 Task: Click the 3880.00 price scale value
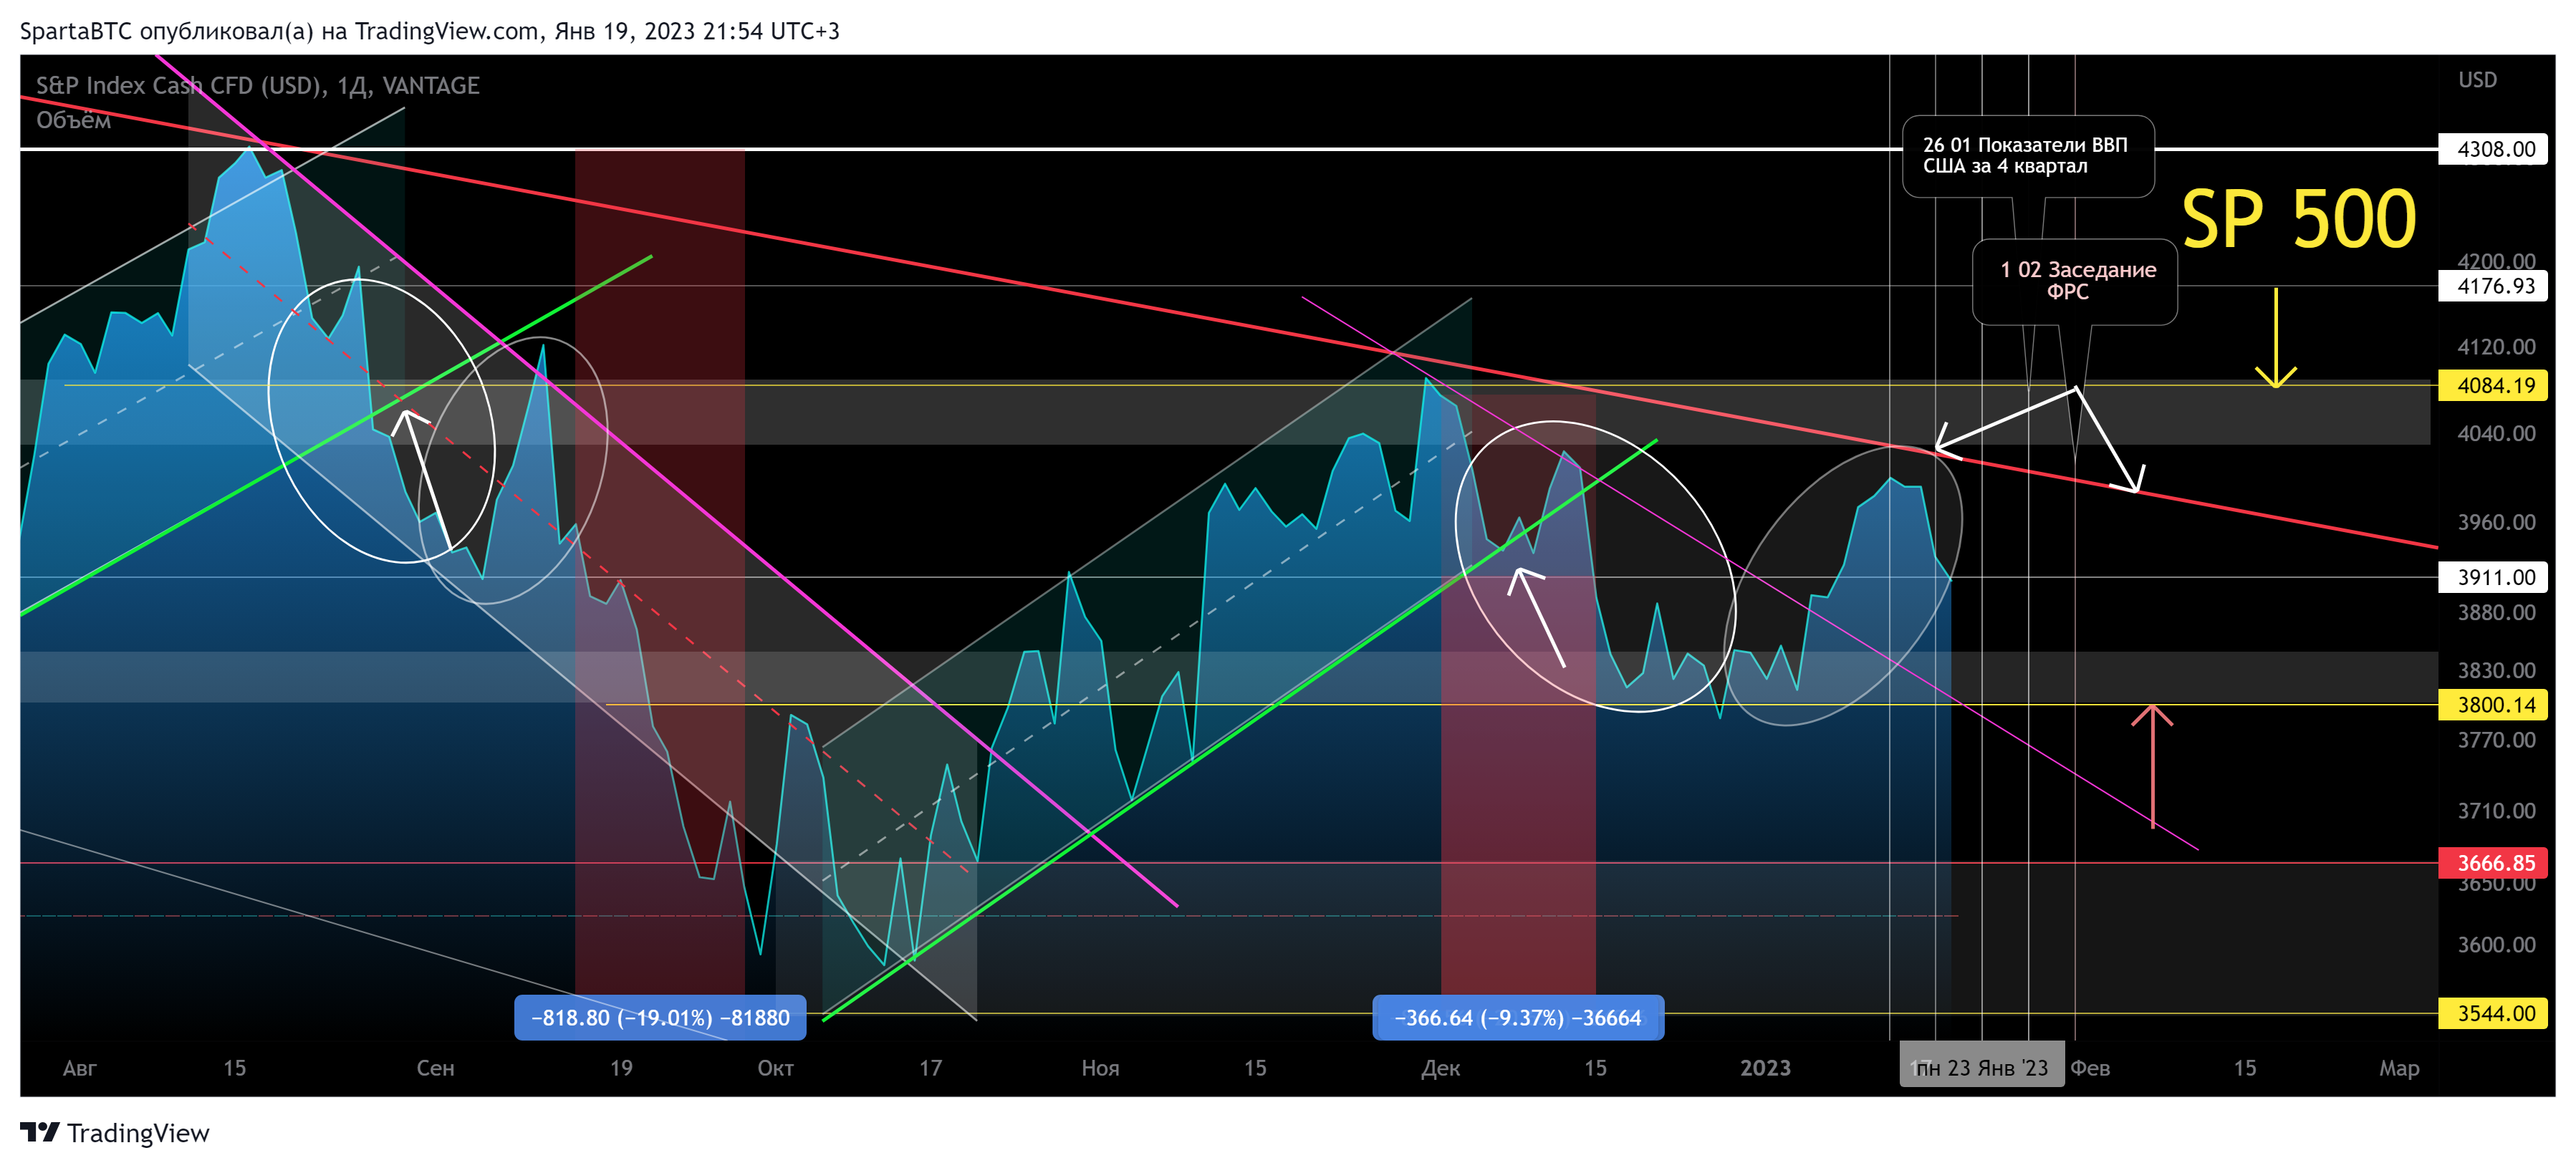(x=2496, y=612)
